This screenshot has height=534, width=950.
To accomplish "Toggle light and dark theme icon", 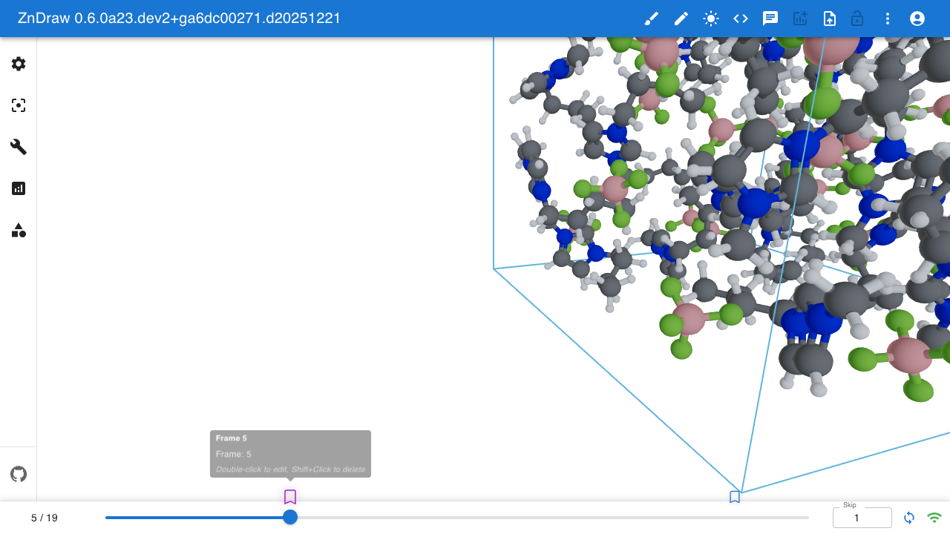I will [711, 19].
